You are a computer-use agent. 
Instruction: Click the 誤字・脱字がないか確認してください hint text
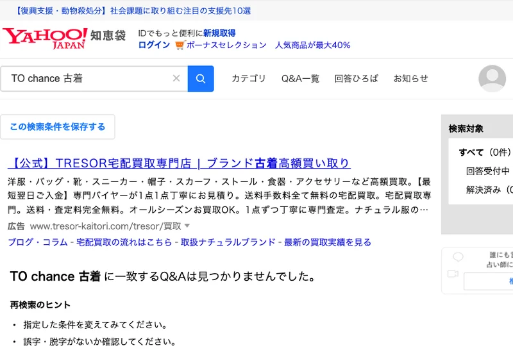100,342
